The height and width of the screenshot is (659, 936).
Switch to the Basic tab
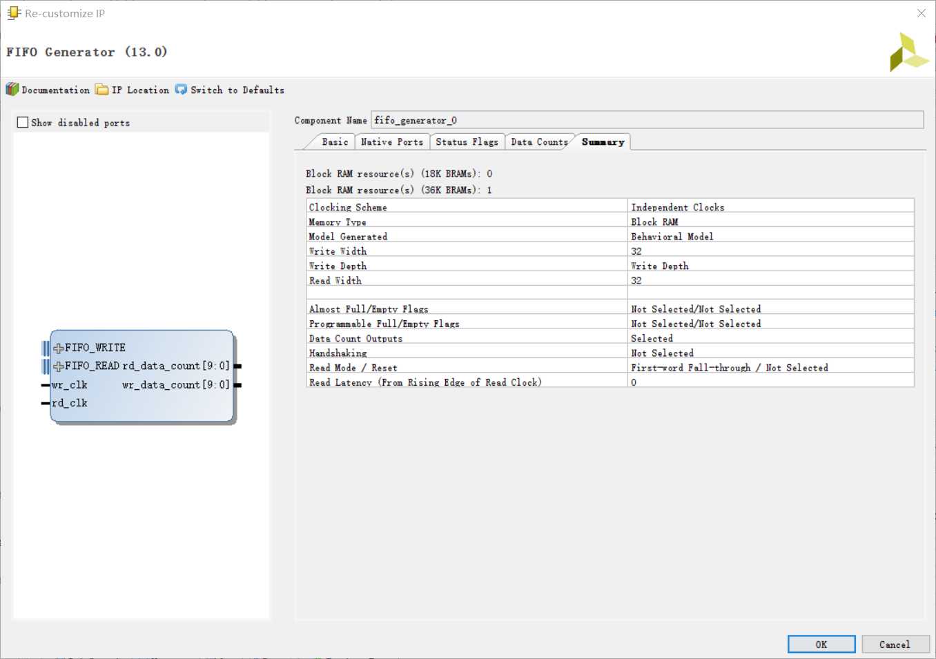coord(335,142)
